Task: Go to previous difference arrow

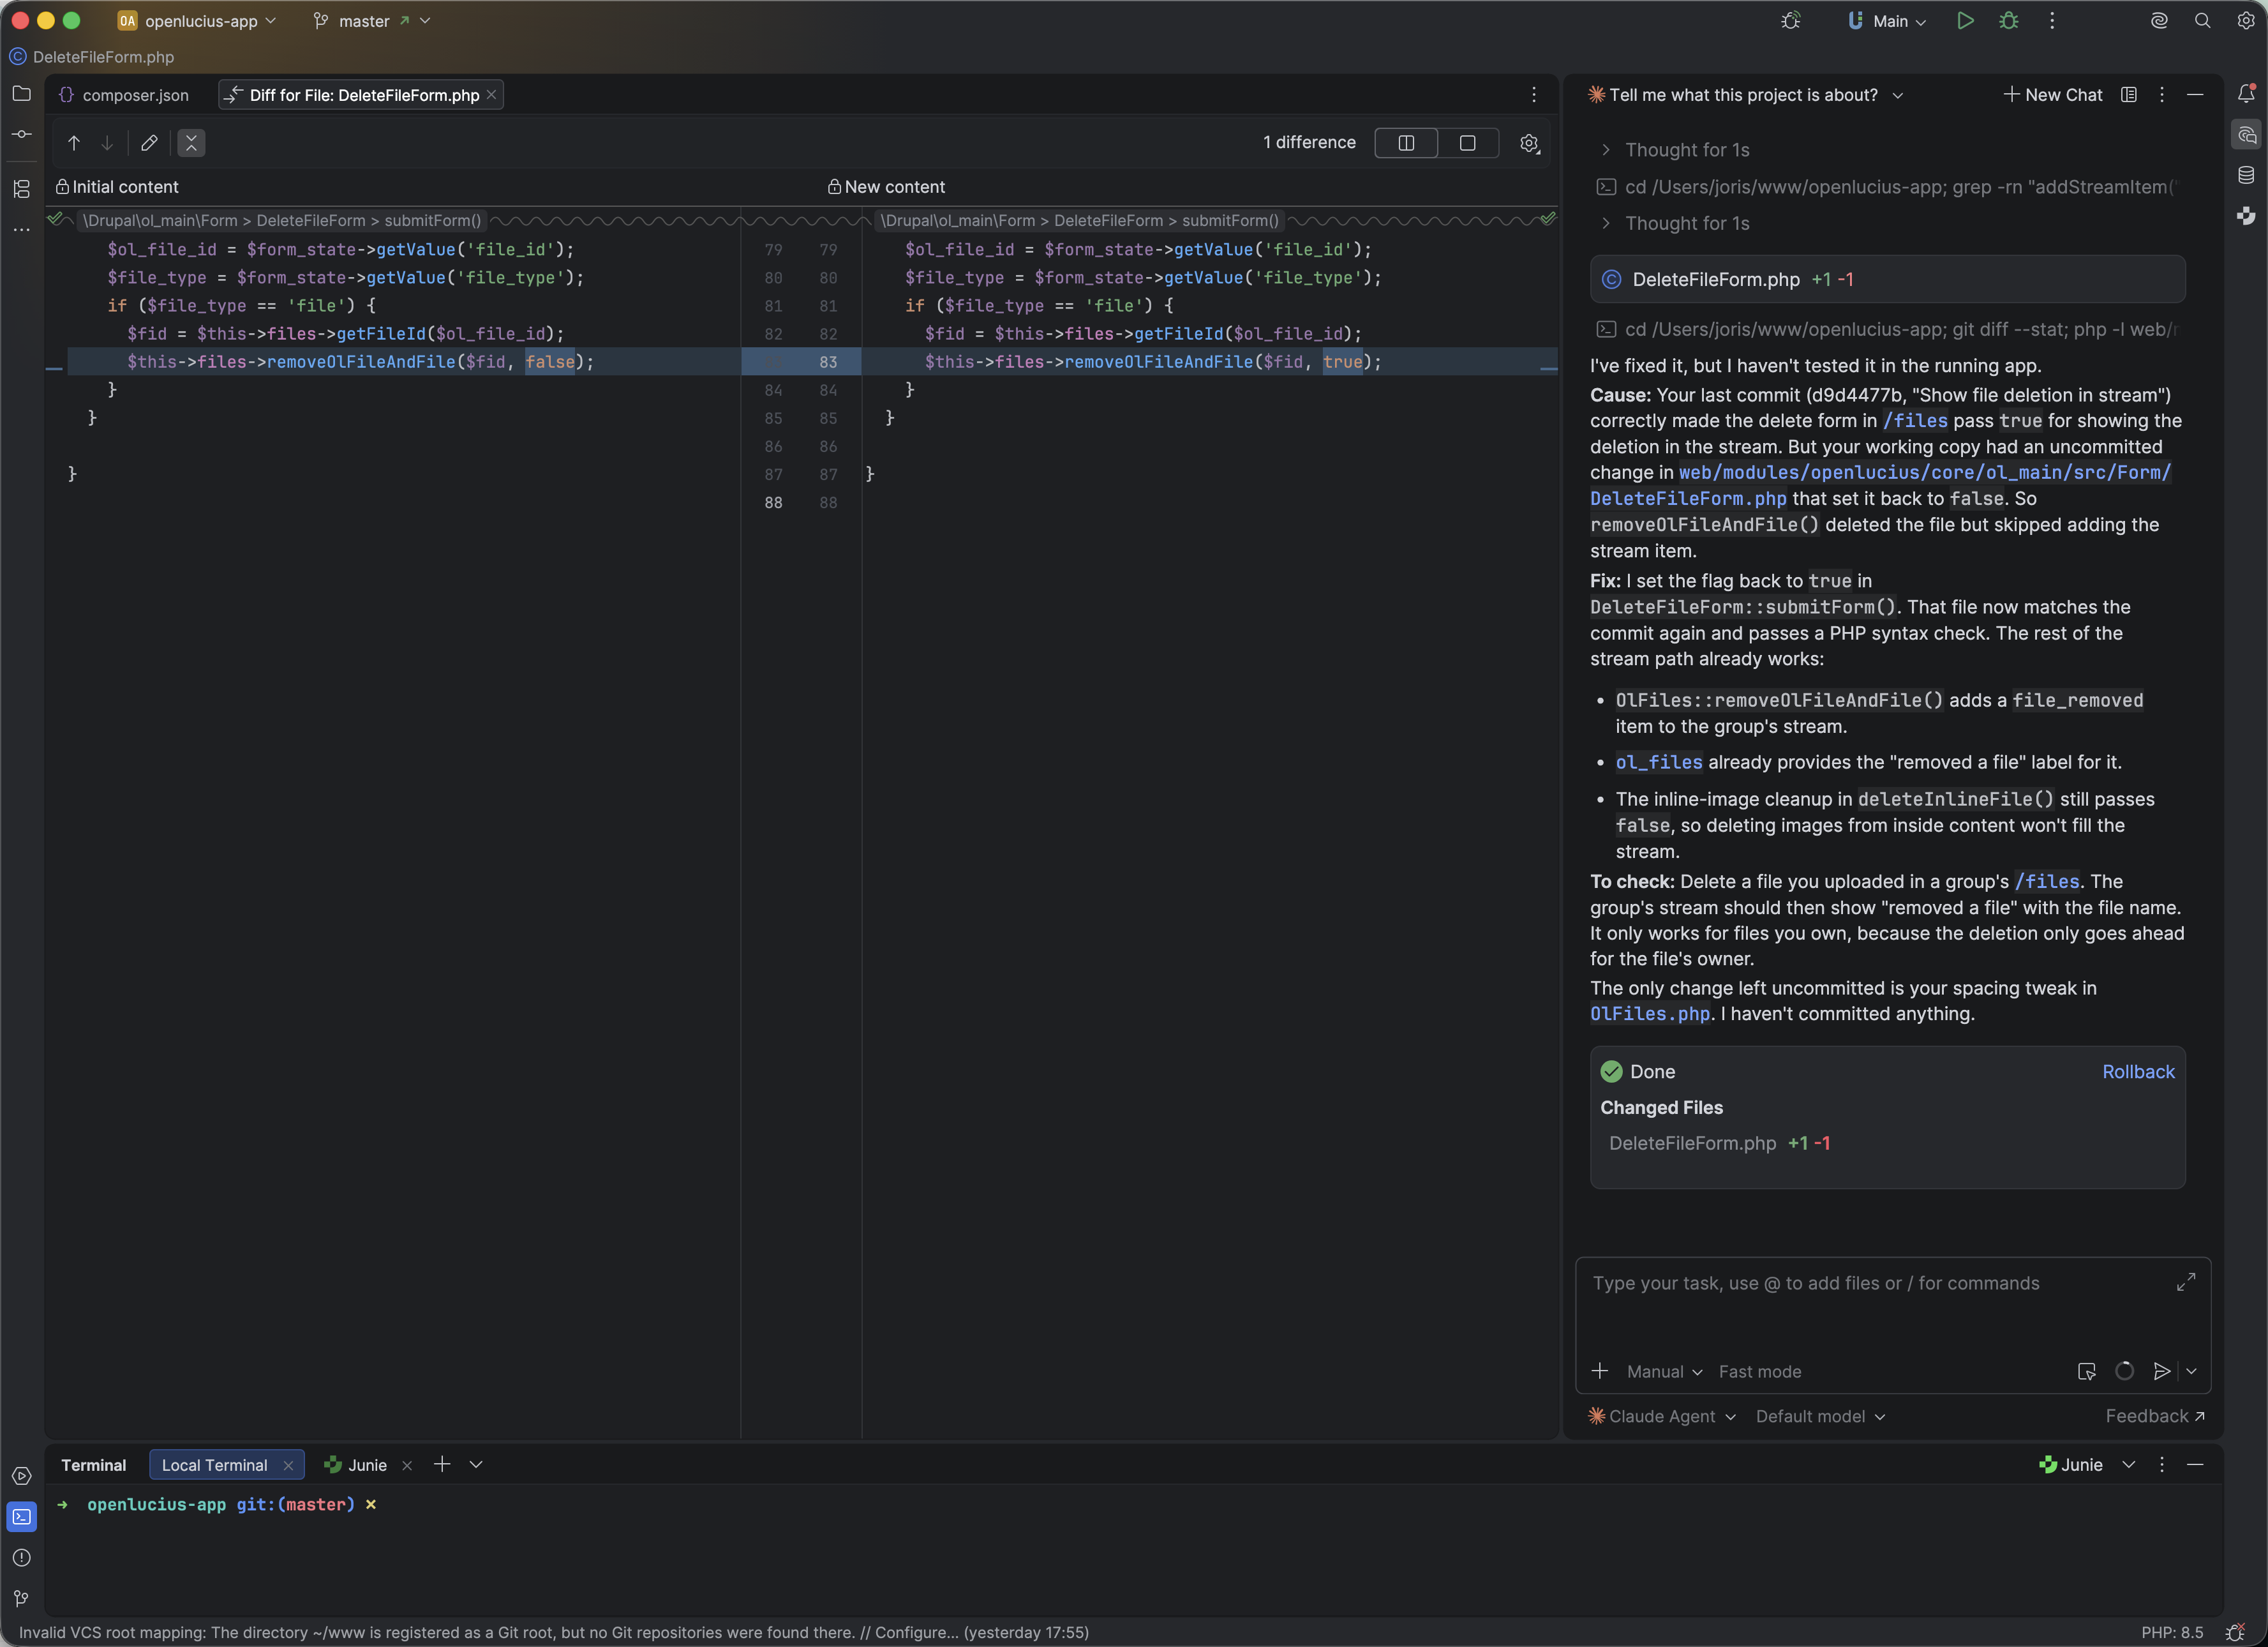Action: click(74, 143)
